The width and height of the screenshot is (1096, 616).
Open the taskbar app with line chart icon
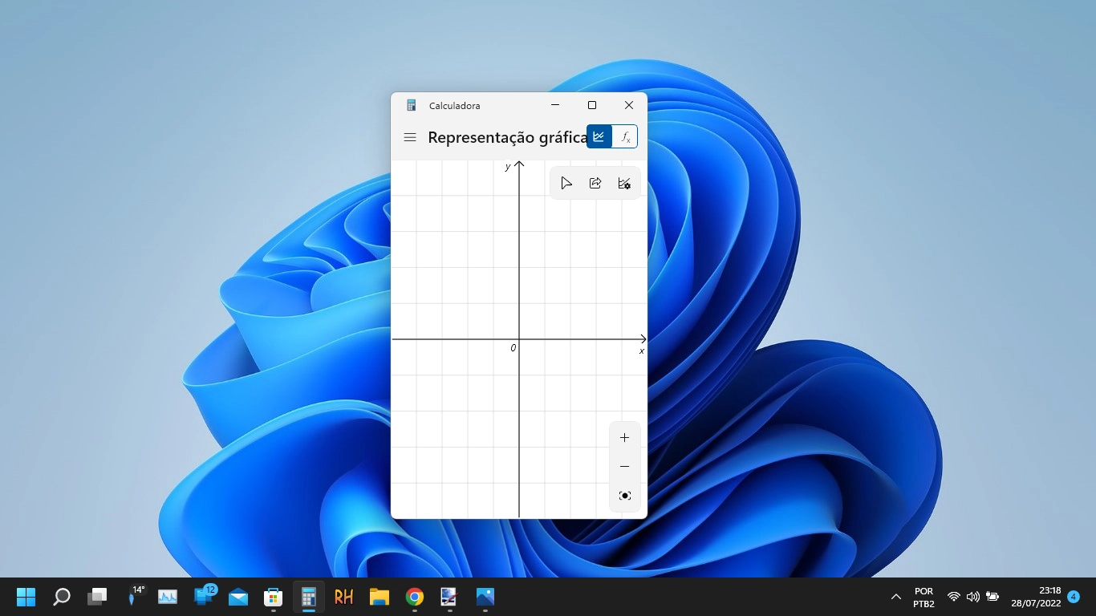168,597
